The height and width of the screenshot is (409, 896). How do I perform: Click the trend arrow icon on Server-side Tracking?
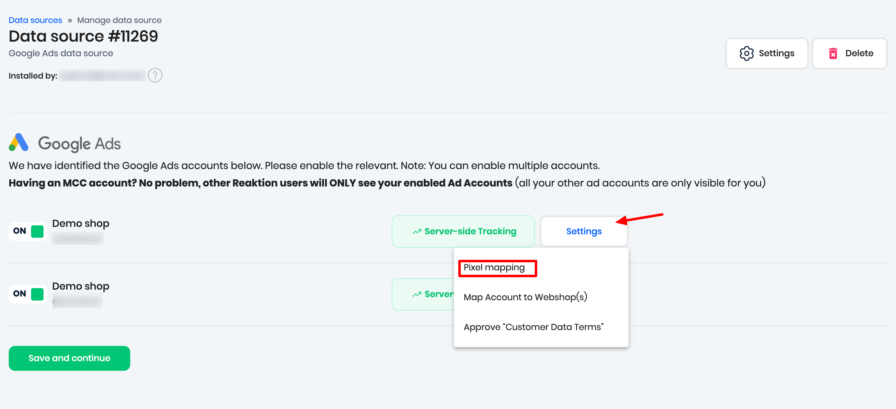[417, 232]
